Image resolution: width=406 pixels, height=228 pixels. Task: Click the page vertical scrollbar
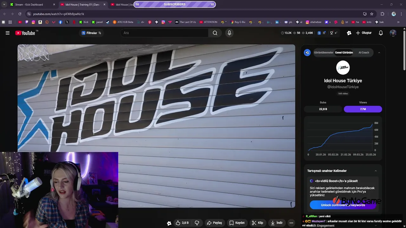pyautogui.click(x=404, y=51)
